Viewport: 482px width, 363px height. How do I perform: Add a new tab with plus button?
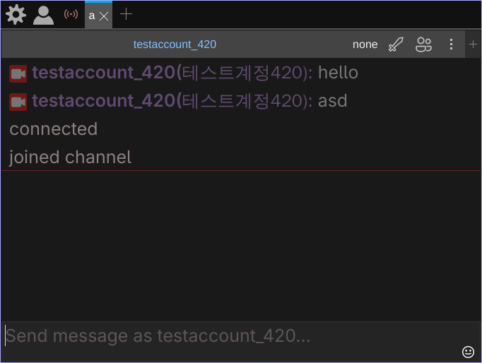[x=126, y=14]
